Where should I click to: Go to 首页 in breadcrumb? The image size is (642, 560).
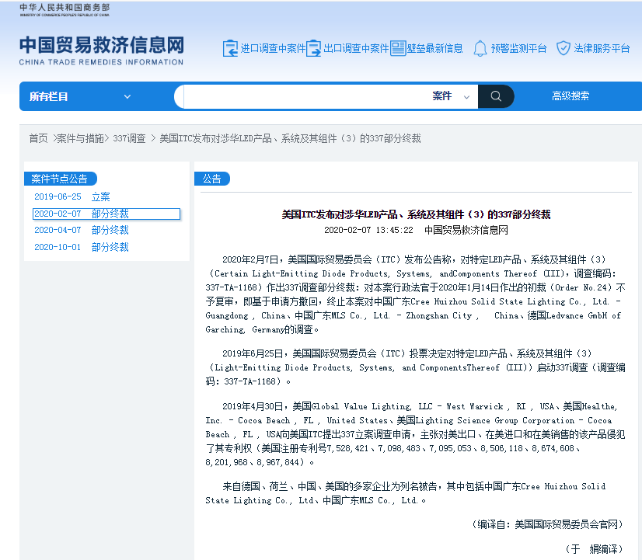click(x=39, y=139)
